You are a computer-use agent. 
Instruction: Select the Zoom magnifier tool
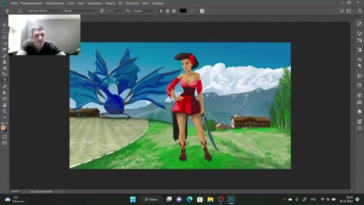(5, 111)
